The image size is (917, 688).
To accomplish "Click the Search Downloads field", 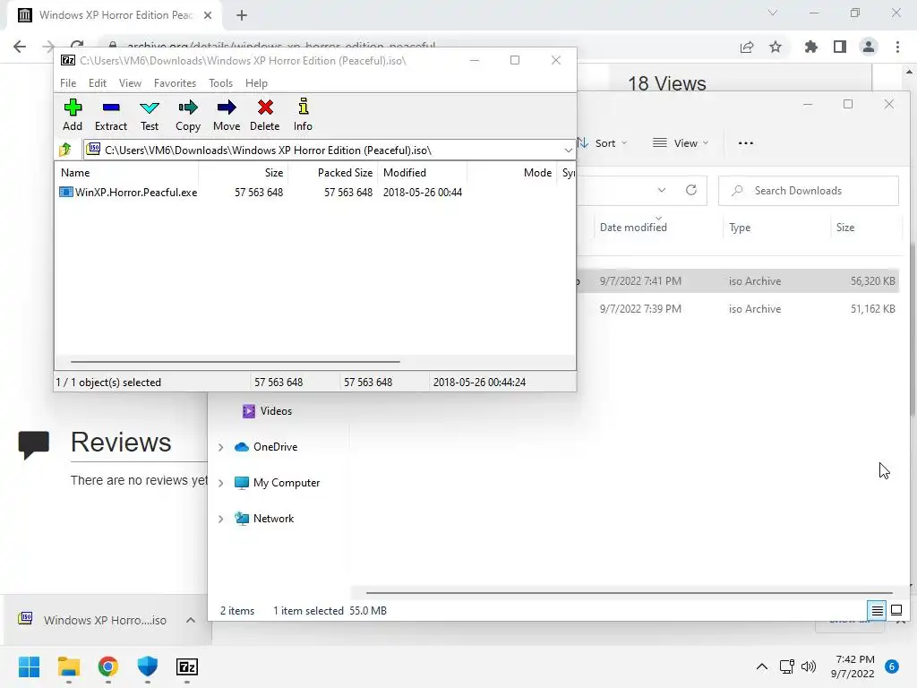I will [809, 191].
